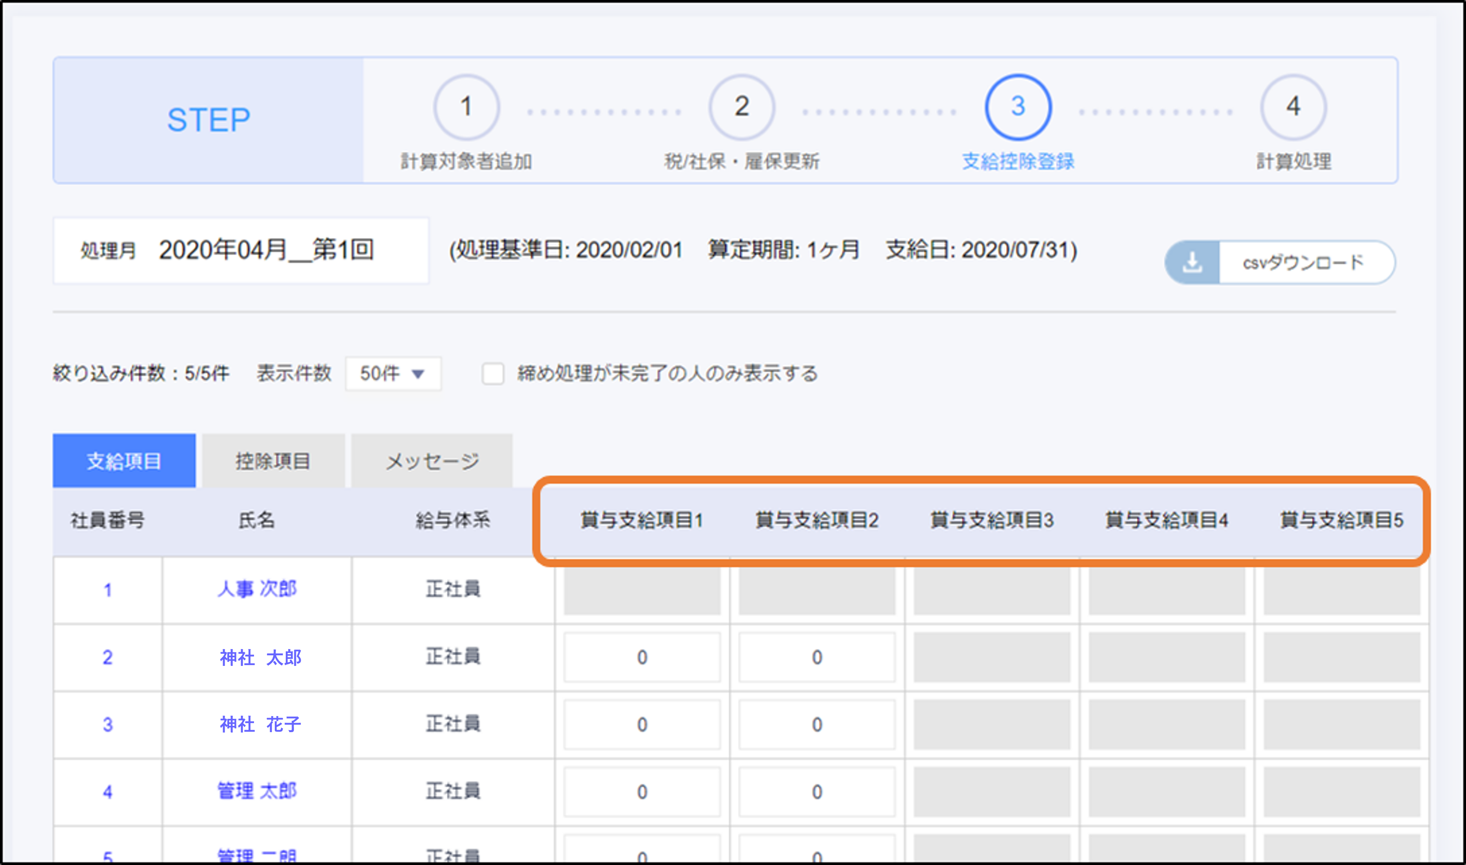Screen dimensions: 1466x865
Task: Click 賞与支給項目2 field for 神社 太郎
Action: click(x=816, y=658)
